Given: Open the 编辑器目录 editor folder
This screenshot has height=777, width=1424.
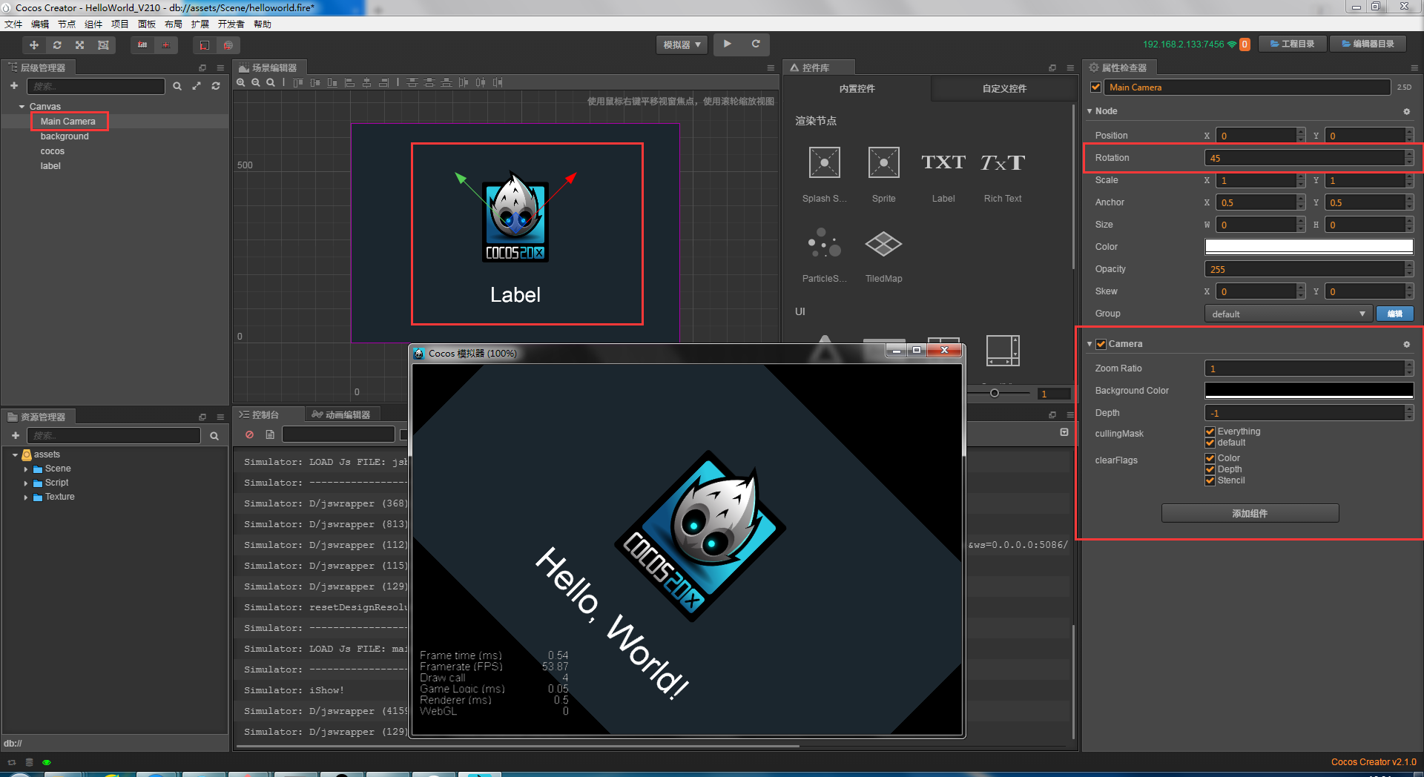Looking at the screenshot, I should pyautogui.click(x=1368, y=44).
